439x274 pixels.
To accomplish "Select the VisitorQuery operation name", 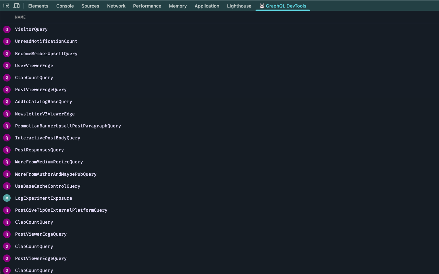I will click(31, 29).
